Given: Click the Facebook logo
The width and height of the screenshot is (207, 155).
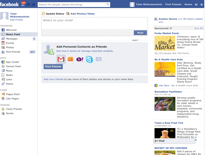Looking at the screenshot, I should click(x=9, y=4).
